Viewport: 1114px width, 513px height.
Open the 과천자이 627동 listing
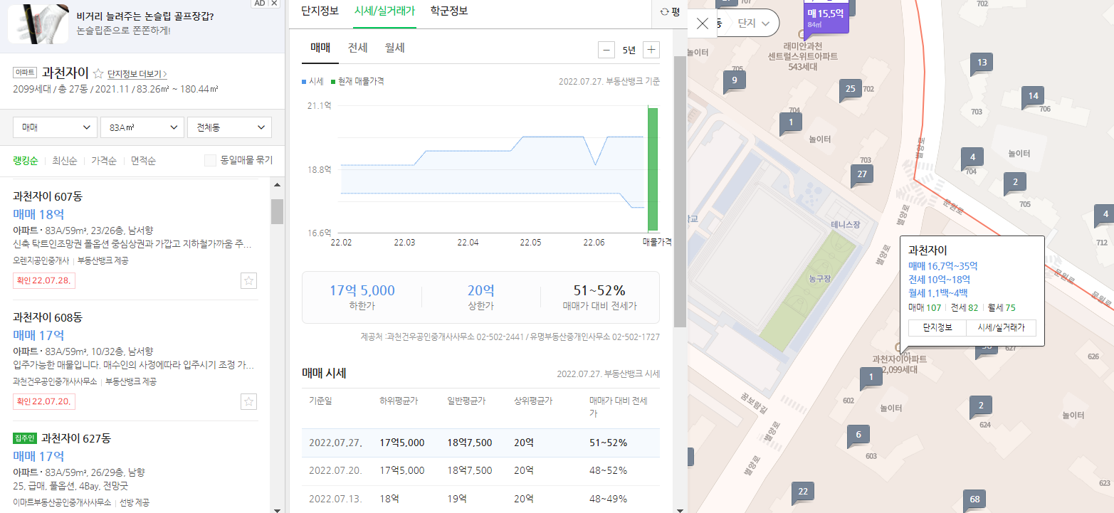click(76, 438)
